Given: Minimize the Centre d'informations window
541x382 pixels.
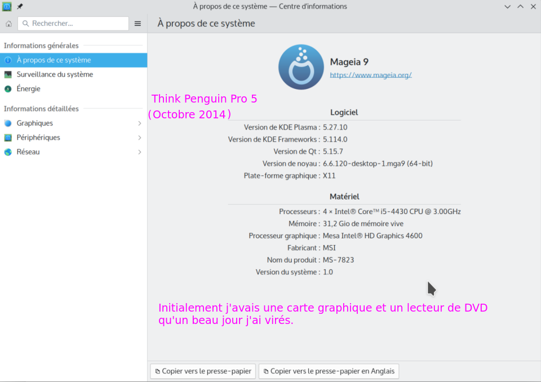Looking at the screenshot, I should (508, 7).
